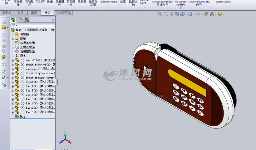Click the Display Style cube icon
Screen dimensions: 256x150
[x=190, y=14]
